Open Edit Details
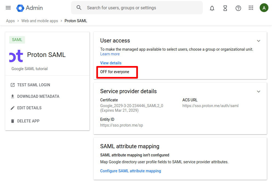The image size is (272, 186). (x=29, y=108)
